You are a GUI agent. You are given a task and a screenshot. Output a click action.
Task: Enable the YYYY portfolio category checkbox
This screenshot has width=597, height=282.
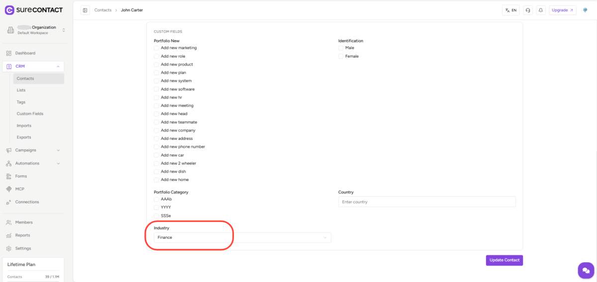[157, 207]
